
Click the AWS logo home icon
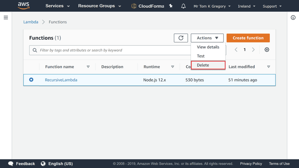click(x=23, y=6)
